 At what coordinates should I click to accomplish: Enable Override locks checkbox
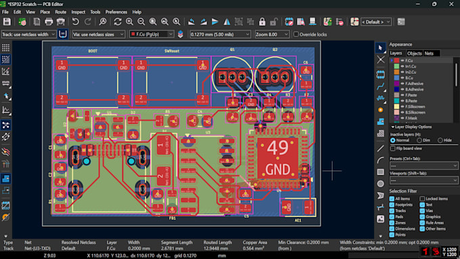coord(296,34)
